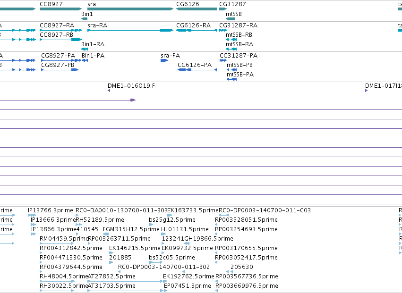Screen dimensions: 402x293
Task: Click the CG6126-PA protein feature
Action: [197, 70]
